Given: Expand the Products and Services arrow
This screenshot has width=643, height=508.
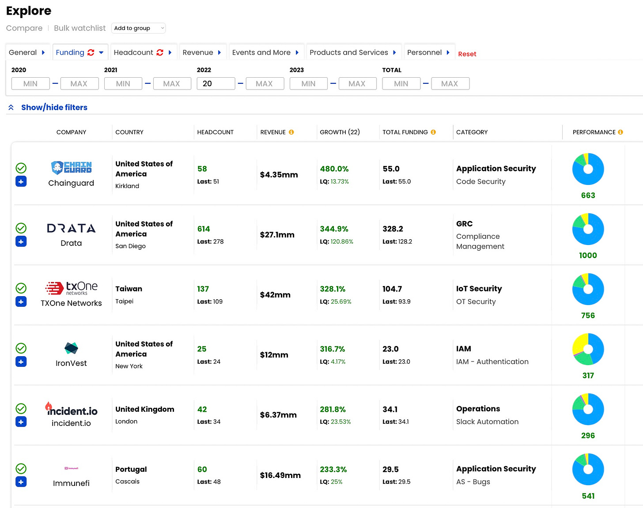Looking at the screenshot, I should point(394,53).
